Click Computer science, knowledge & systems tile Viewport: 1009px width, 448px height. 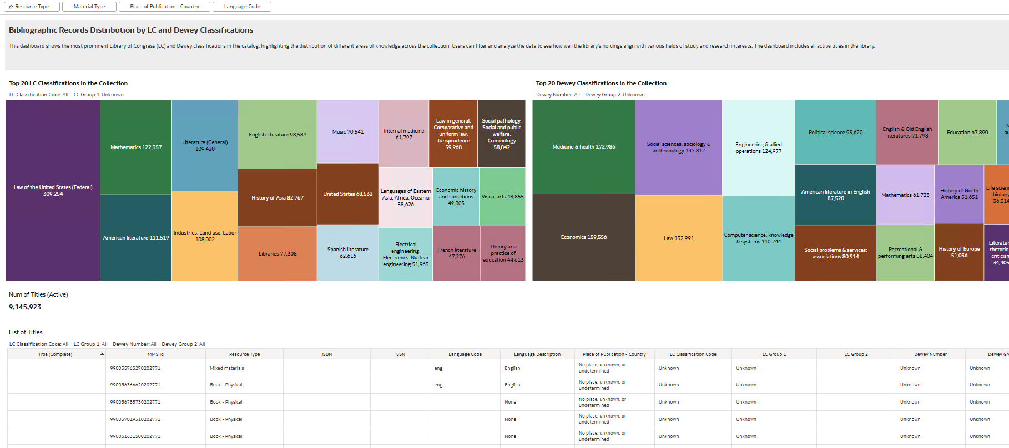pos(759,238)
